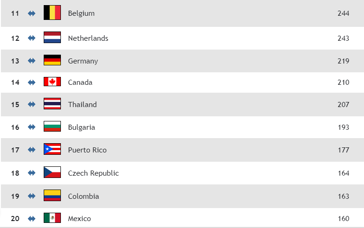Select the Czech Republic country name
The width and height of the screenshot is (364, 228).
tap(93, 173)
